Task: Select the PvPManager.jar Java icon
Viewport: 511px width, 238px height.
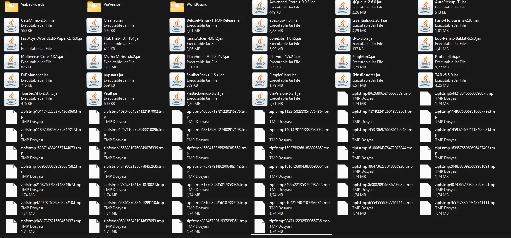Action: click(11, 80)
